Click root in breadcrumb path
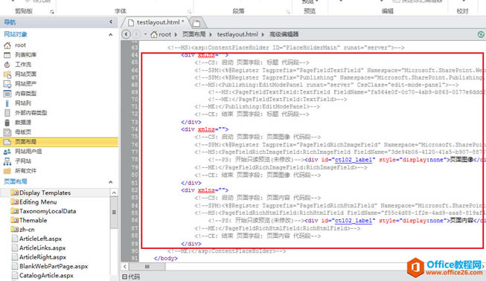 (165, 34)
